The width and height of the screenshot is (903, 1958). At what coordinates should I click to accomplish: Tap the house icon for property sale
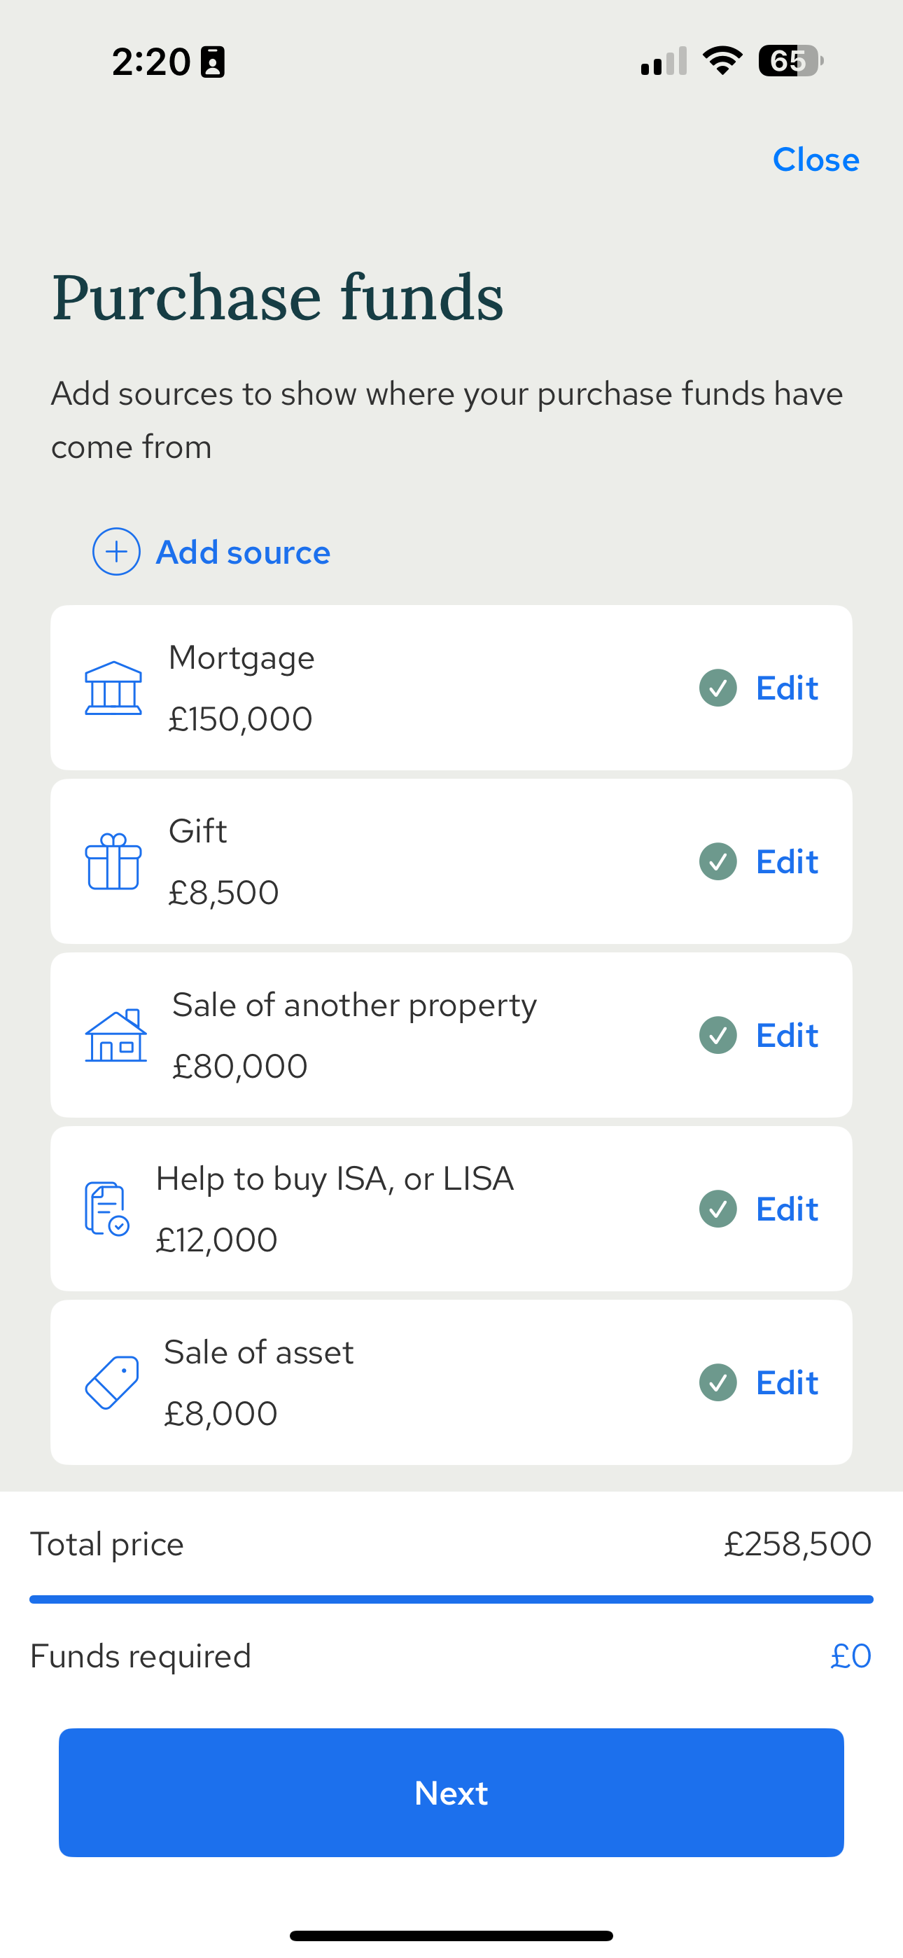(x=115, y=1035)
